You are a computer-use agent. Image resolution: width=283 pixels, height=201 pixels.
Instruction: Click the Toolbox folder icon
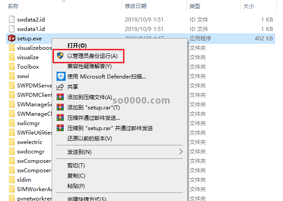12,66
